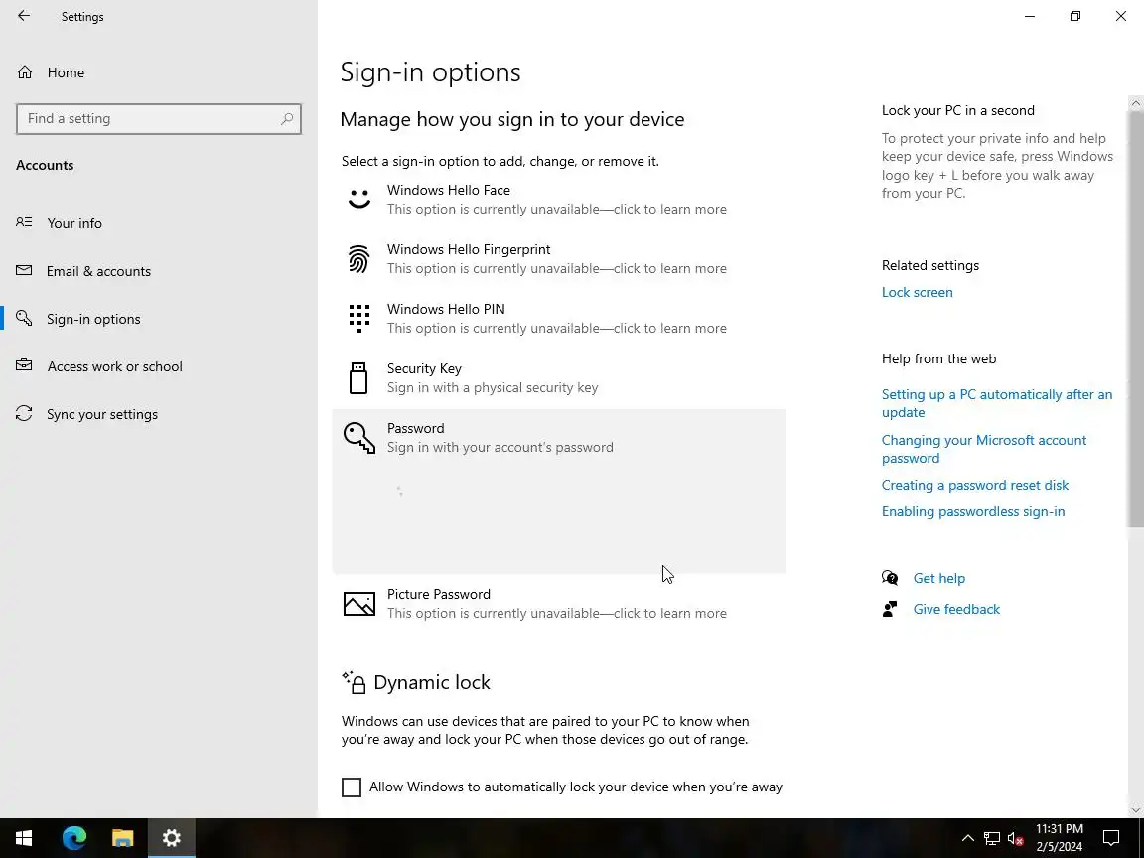Click the Find a setting search box
Screen dimensions: 1144x858
(x=158, y=119)
